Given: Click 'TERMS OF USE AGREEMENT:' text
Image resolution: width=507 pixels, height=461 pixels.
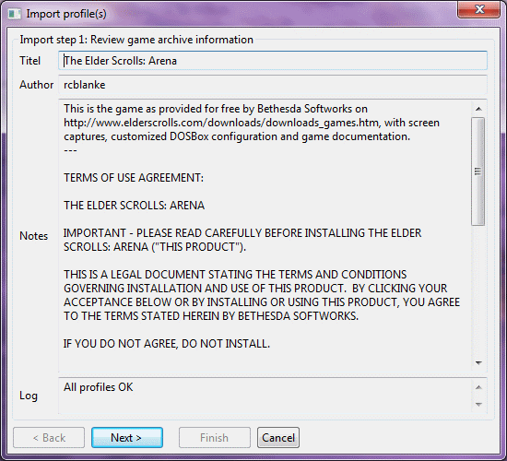Looking at the screenshot, I should (134, 178).
